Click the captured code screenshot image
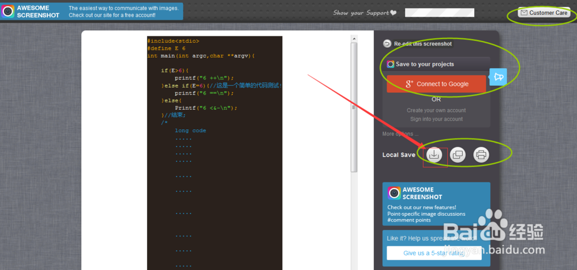 pyautogui.click(x=215, y=153)
